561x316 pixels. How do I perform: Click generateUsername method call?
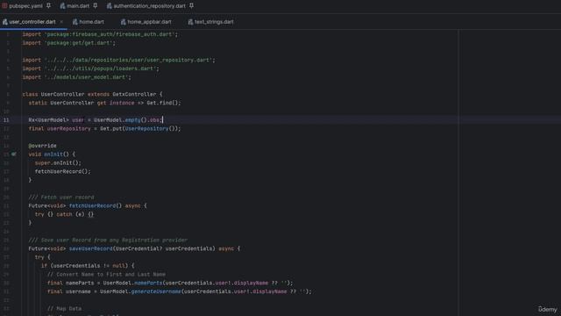point(156,291)
